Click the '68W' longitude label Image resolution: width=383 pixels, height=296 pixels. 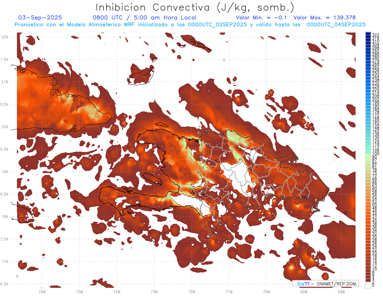pos(341,292)
